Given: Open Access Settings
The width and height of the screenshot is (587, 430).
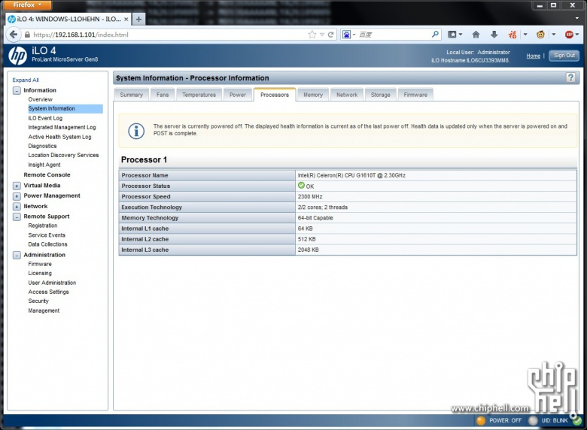Looking at the screenshot, I should pos(49,292).
